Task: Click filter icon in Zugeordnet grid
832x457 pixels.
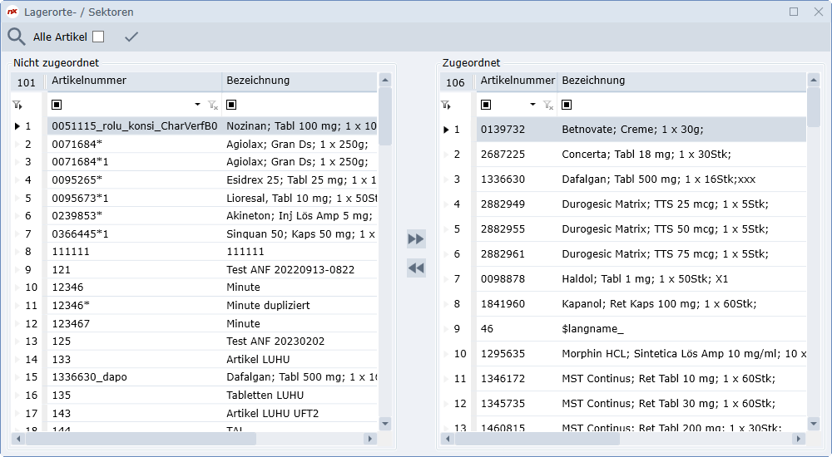Action: point(446,105)
